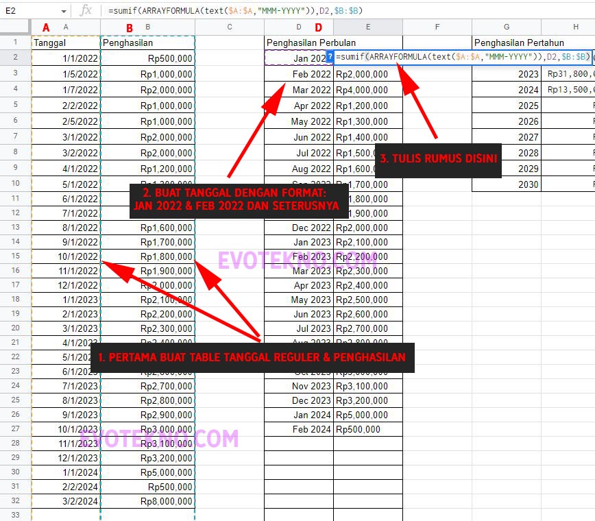Select Rp5,000,000 next to Jan 2024

[x=368, y=415]
